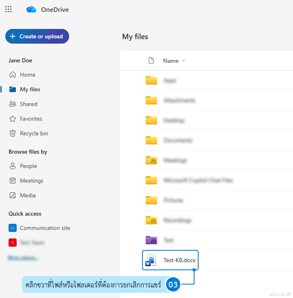Click the Create or upload button
The image size is (293, 298).
tap(37, 36)
